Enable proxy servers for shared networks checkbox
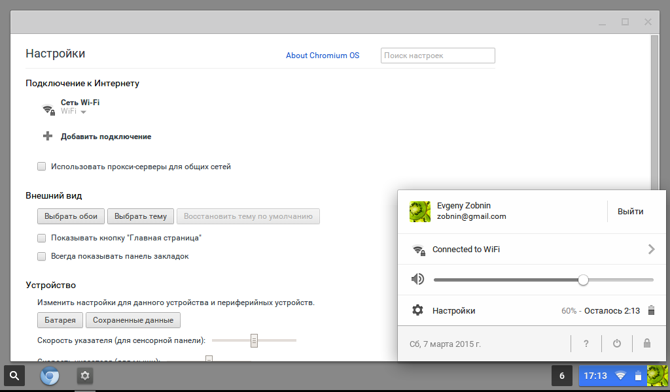670x392 pixels. pos(42,167)
